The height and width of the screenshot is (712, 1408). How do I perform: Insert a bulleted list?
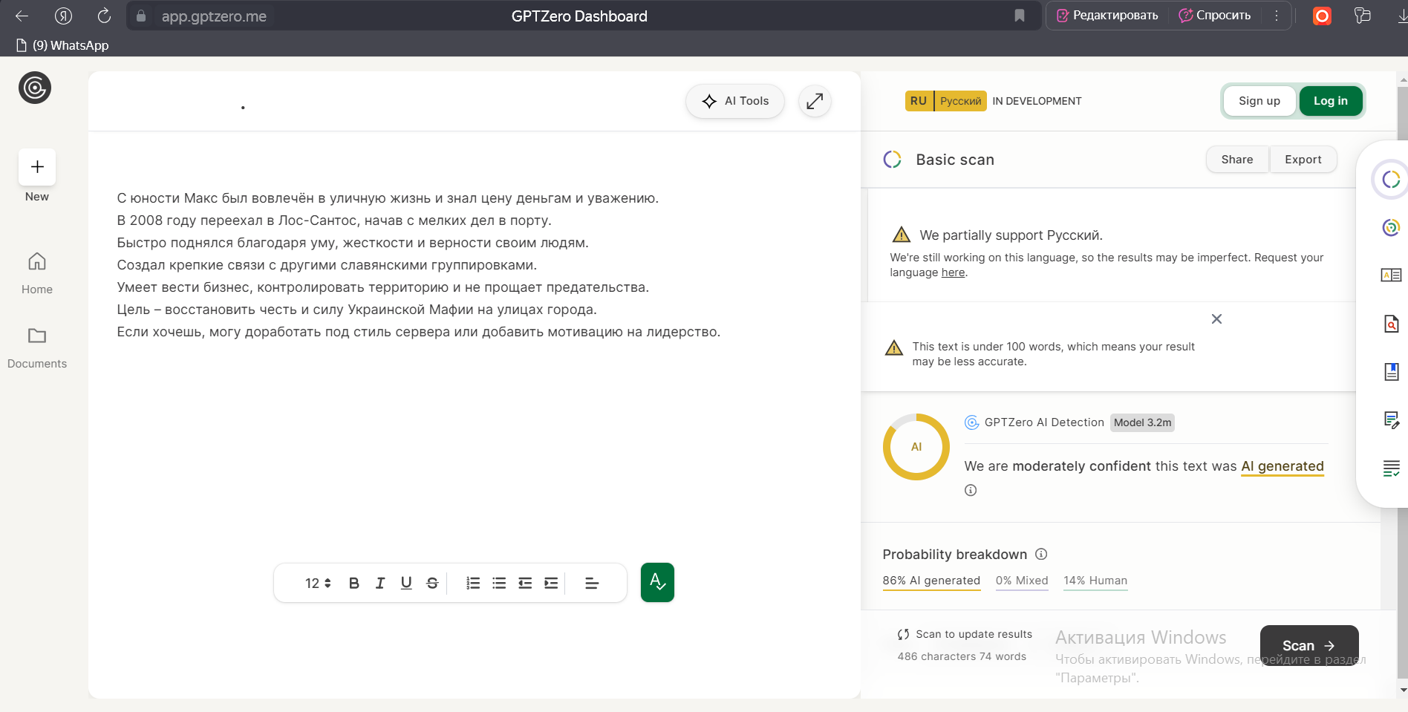[499, 584]
